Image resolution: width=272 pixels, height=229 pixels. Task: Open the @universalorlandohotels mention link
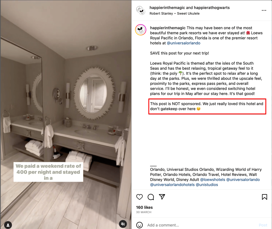coord(172,185)
